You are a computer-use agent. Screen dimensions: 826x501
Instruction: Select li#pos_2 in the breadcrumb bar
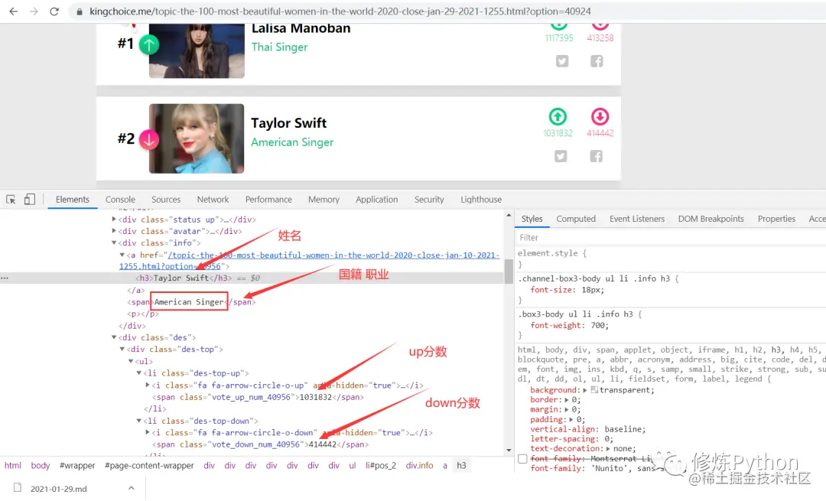[381, 466]
